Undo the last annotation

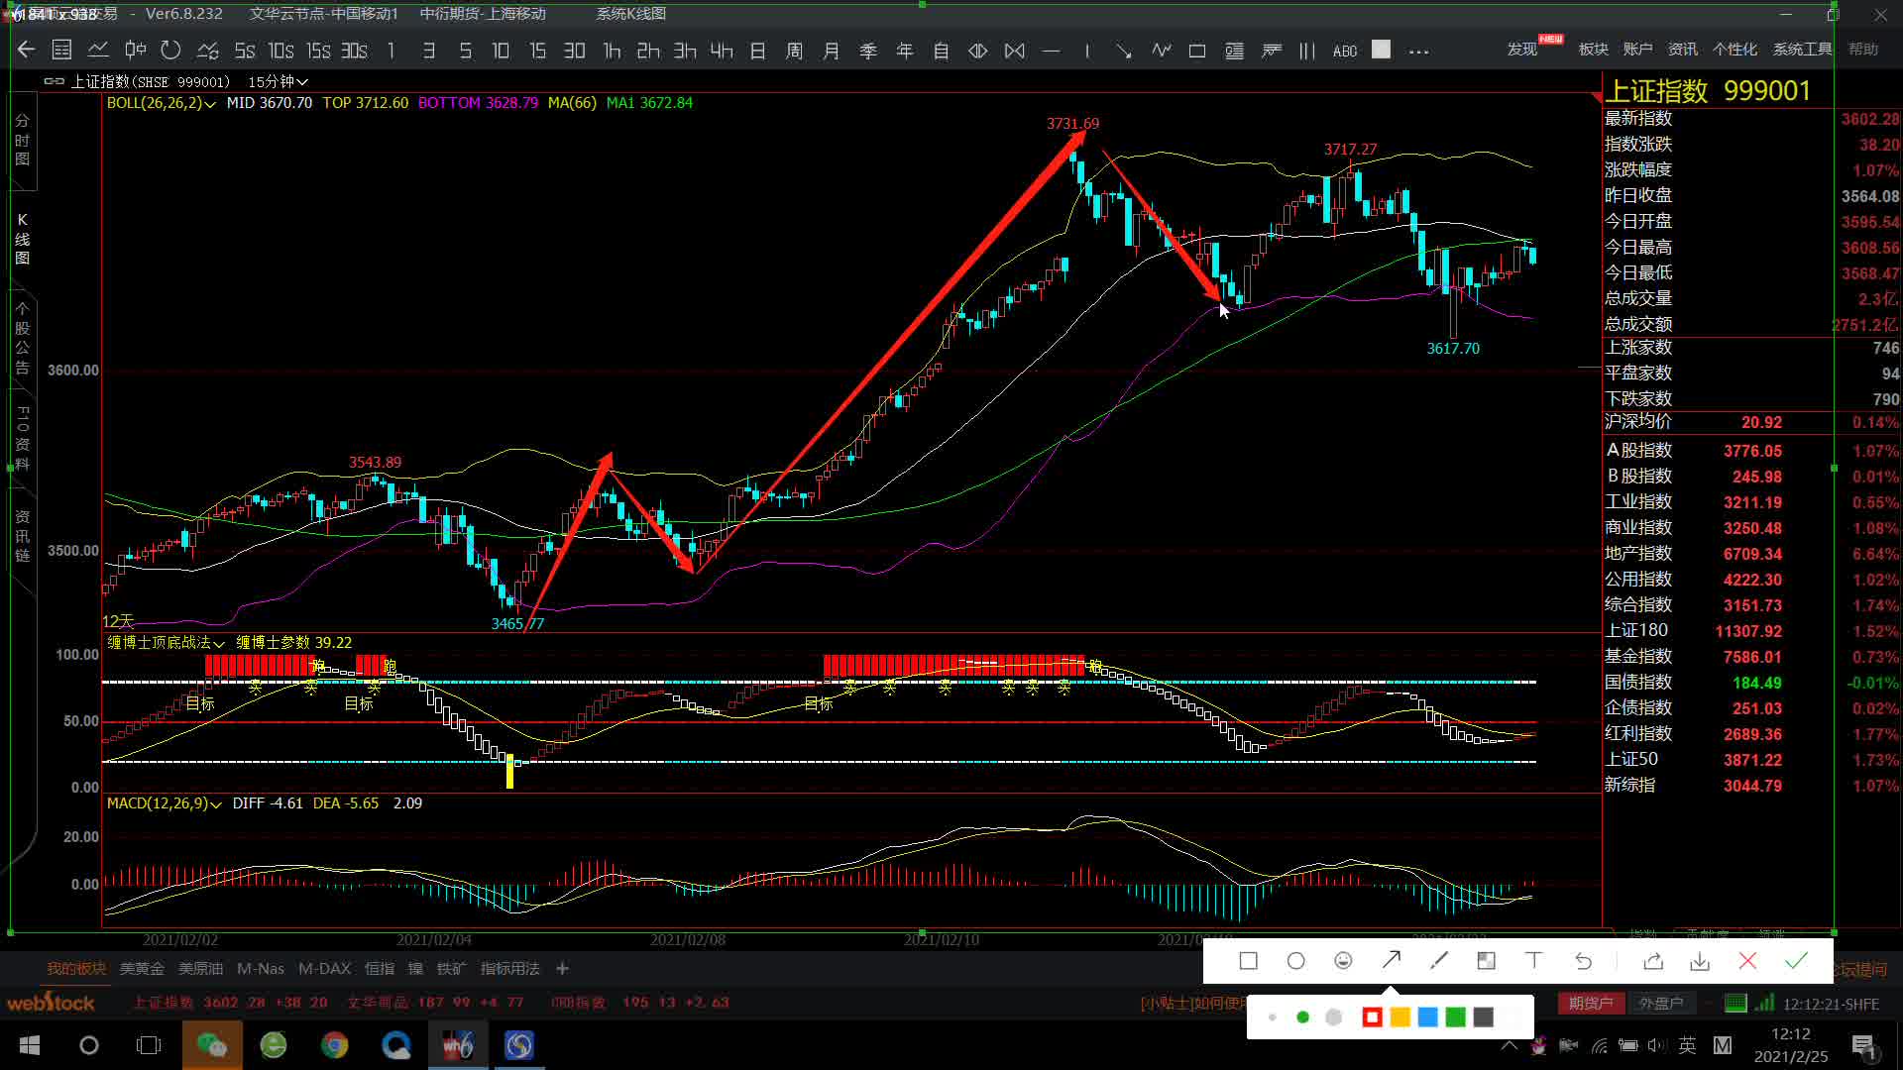pyautogui.click(x=1583, y=961)
